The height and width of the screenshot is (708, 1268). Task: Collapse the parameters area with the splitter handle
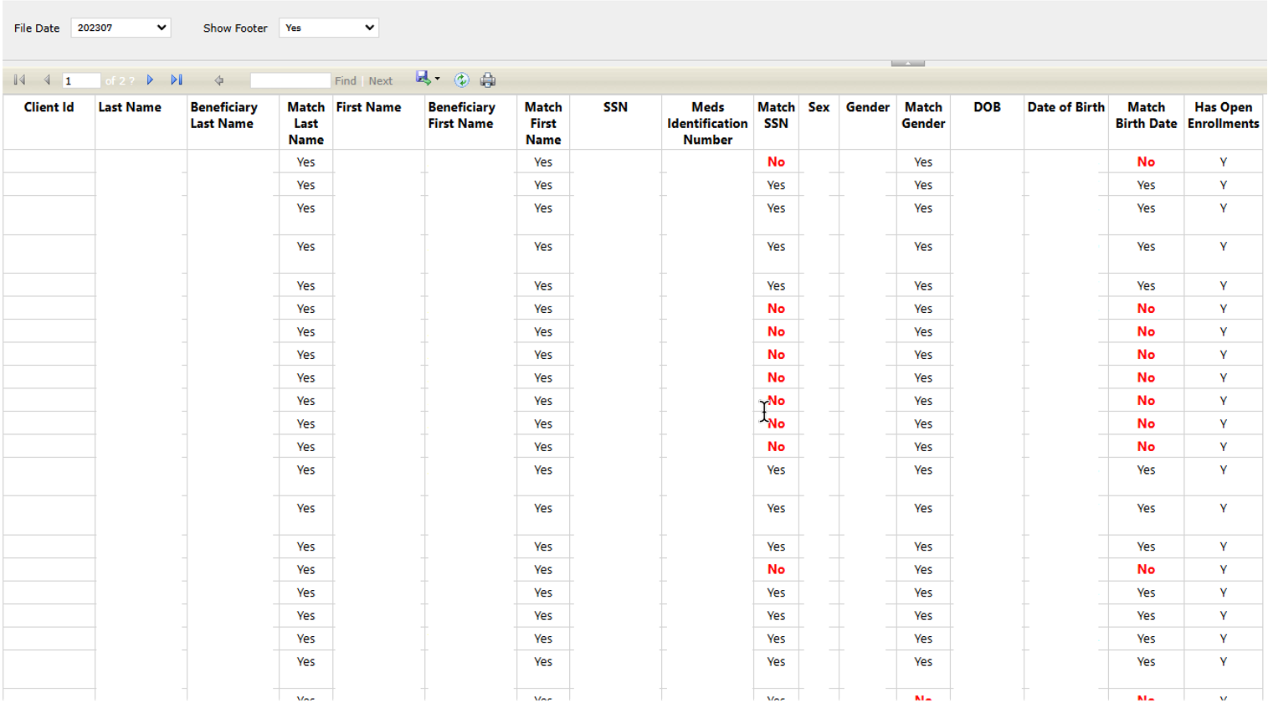tap(907, 63)
